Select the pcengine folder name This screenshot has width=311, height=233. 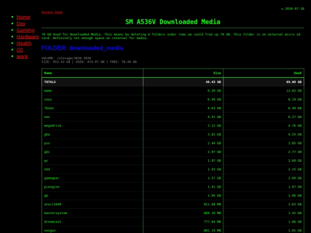(x=52, y=186)
